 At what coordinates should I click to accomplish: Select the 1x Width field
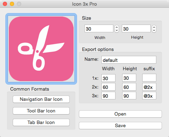108,78
